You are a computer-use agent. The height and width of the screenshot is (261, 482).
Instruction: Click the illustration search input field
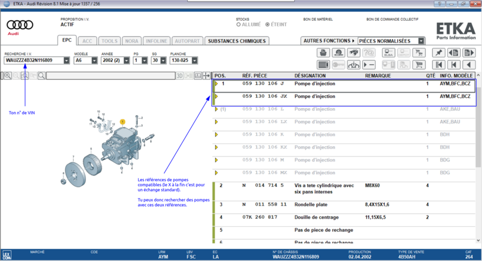[111, 76]
